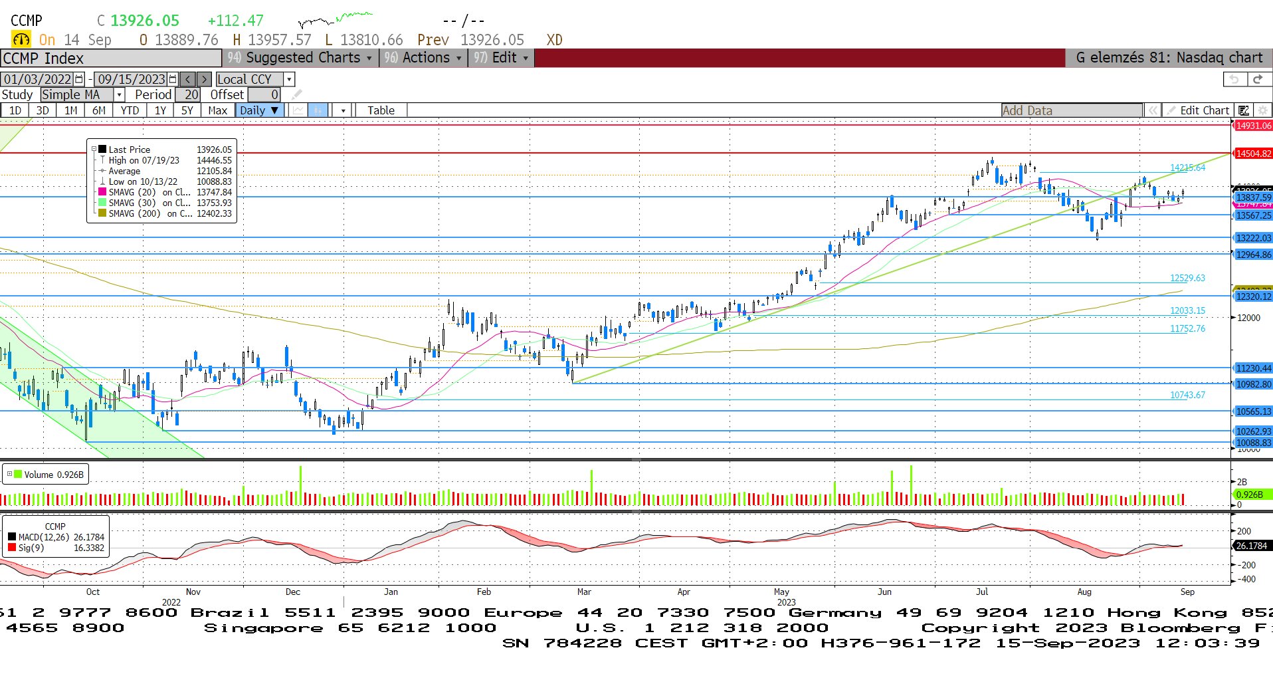Click the Period value field 20

[187, 95]
